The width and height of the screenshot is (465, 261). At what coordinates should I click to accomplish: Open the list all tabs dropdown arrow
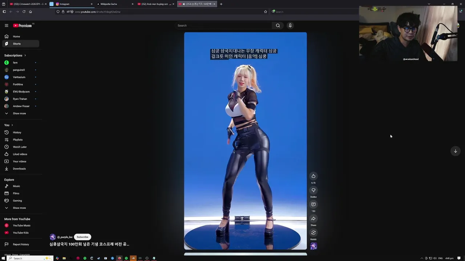429,4
